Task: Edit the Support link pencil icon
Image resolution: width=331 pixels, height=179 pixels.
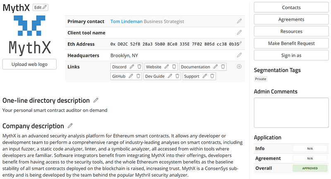Action: [x=205, y=76]
